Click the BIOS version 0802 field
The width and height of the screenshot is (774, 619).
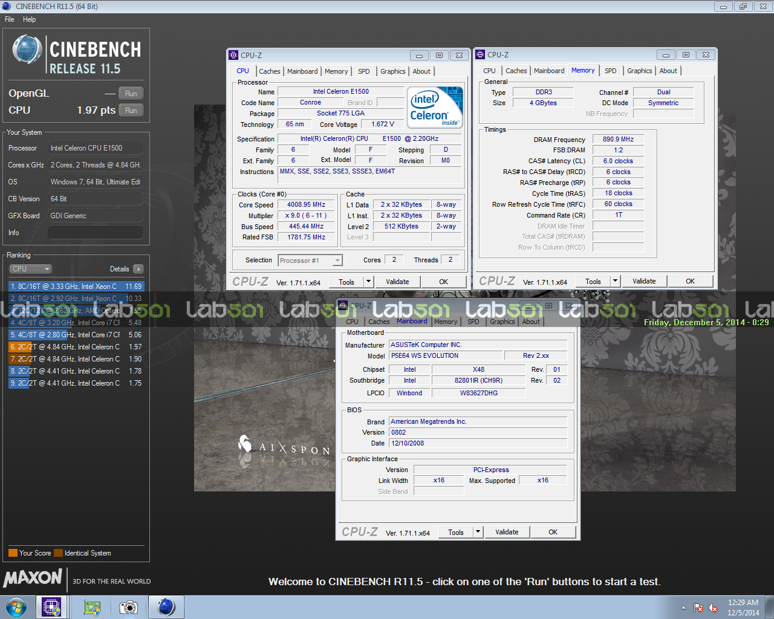tap(478, 432)
